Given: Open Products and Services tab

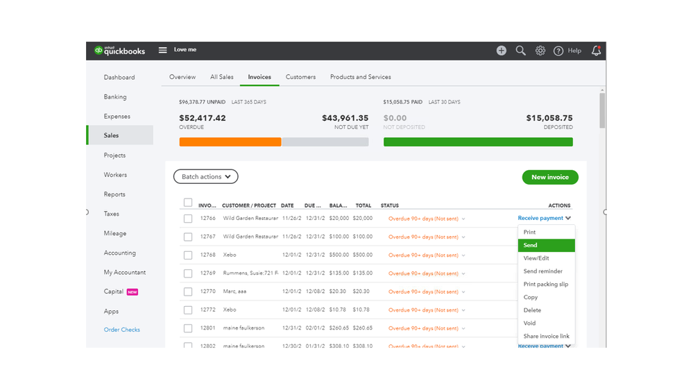Looking at the screenshot, I should (x=360, y=77).
